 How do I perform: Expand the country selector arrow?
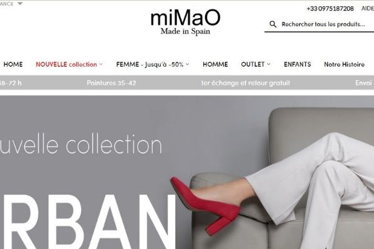click(x=20, y=4)
